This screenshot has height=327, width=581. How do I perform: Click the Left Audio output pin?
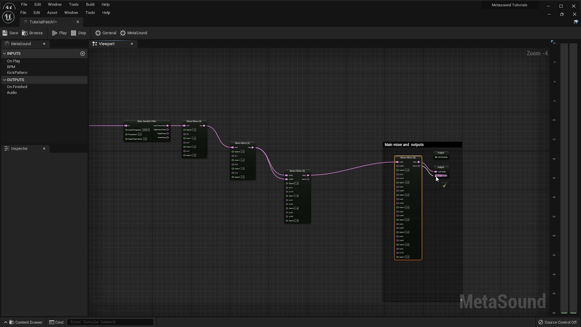point(436,172)
